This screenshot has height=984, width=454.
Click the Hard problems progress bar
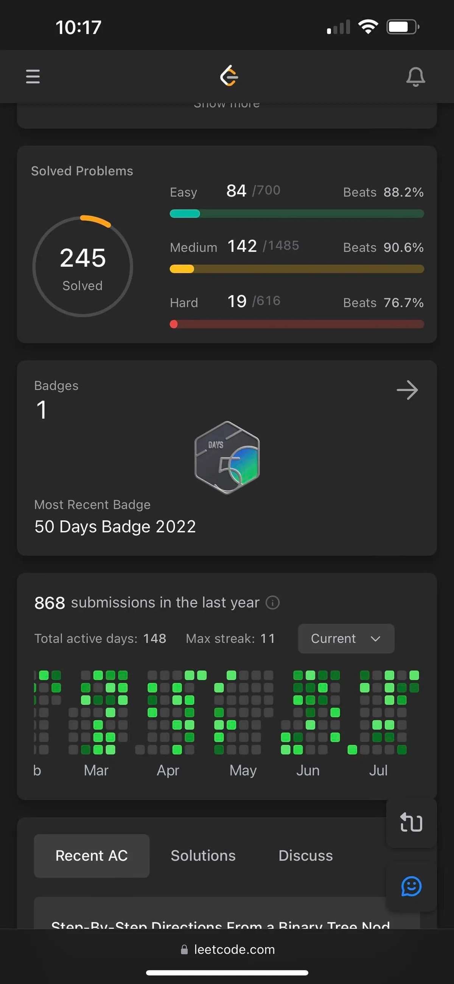[x=297, y=324]
